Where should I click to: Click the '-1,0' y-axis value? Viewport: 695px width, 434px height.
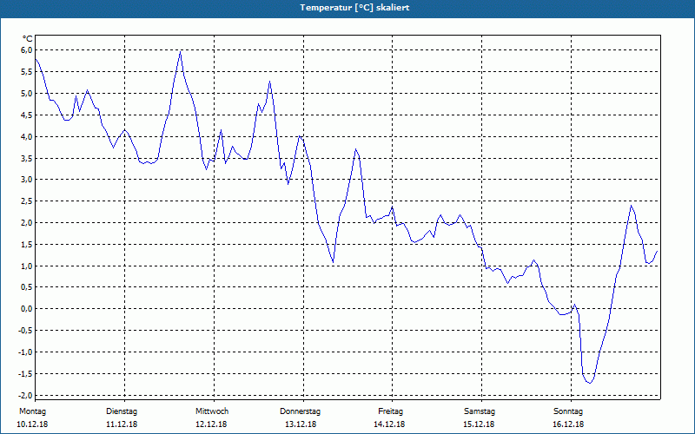(x=26, y=352)
